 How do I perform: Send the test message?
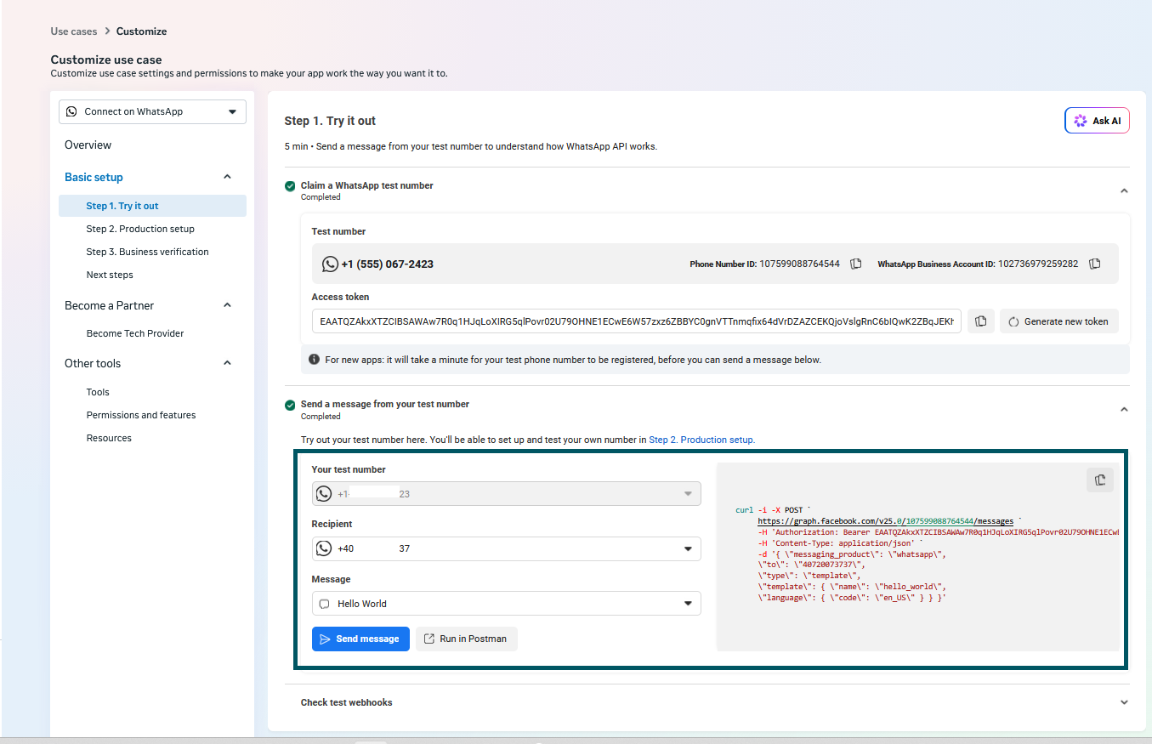(360, 639)
